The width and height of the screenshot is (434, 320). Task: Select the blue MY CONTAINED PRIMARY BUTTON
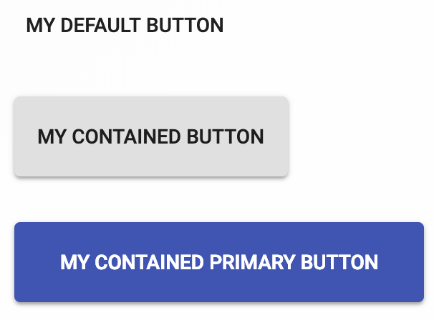[x=219, y=262]
